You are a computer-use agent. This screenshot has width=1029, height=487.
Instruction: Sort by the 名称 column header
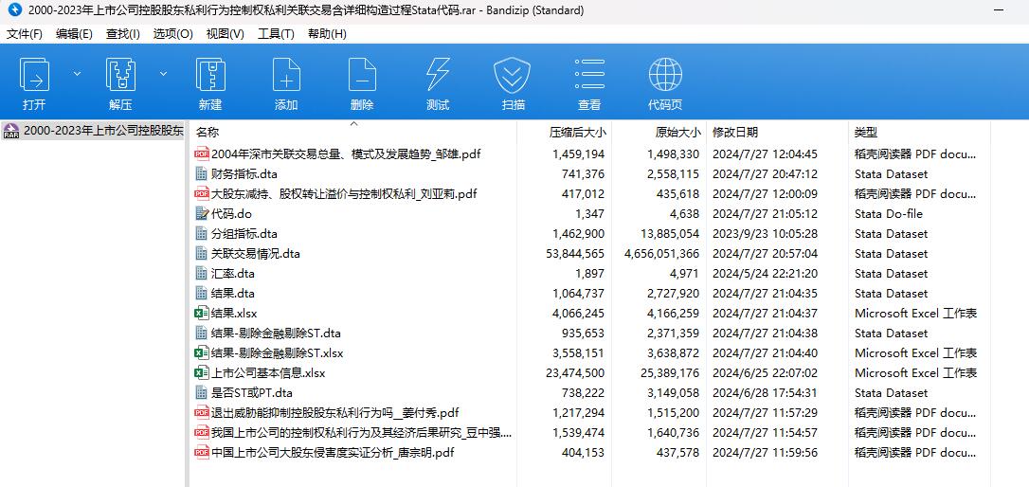point(208,133)
